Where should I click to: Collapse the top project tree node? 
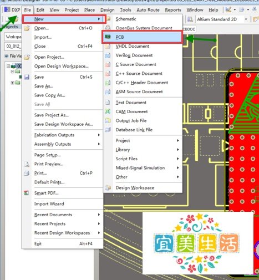click(x=8, y=66)
